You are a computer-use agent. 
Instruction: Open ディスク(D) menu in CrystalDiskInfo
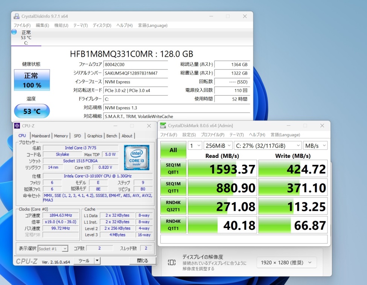click(102, 25)
